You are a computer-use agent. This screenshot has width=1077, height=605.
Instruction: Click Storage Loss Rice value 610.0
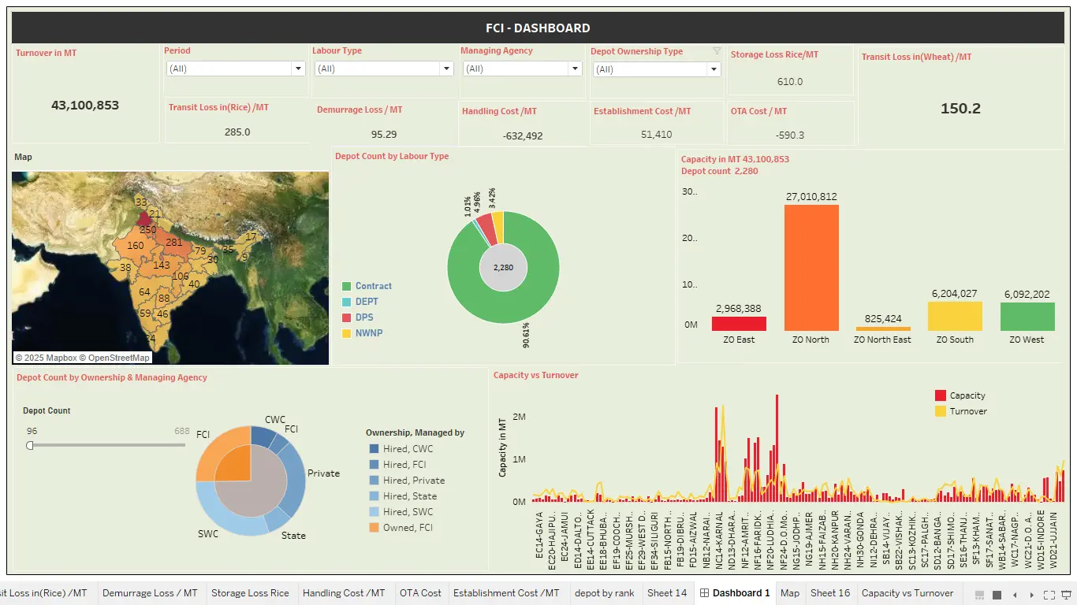click(x=790, y=82)
